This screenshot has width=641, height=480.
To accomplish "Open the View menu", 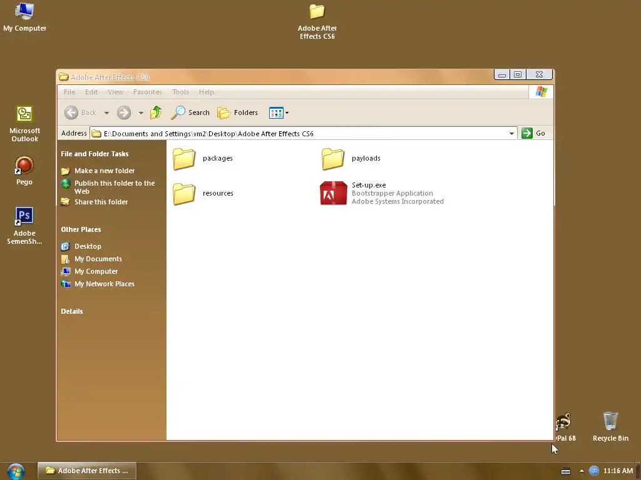I will 115,92.
